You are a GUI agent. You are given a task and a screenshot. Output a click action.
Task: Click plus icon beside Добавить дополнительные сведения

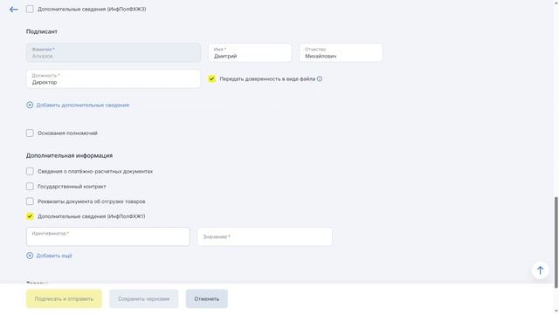point(30,105)
